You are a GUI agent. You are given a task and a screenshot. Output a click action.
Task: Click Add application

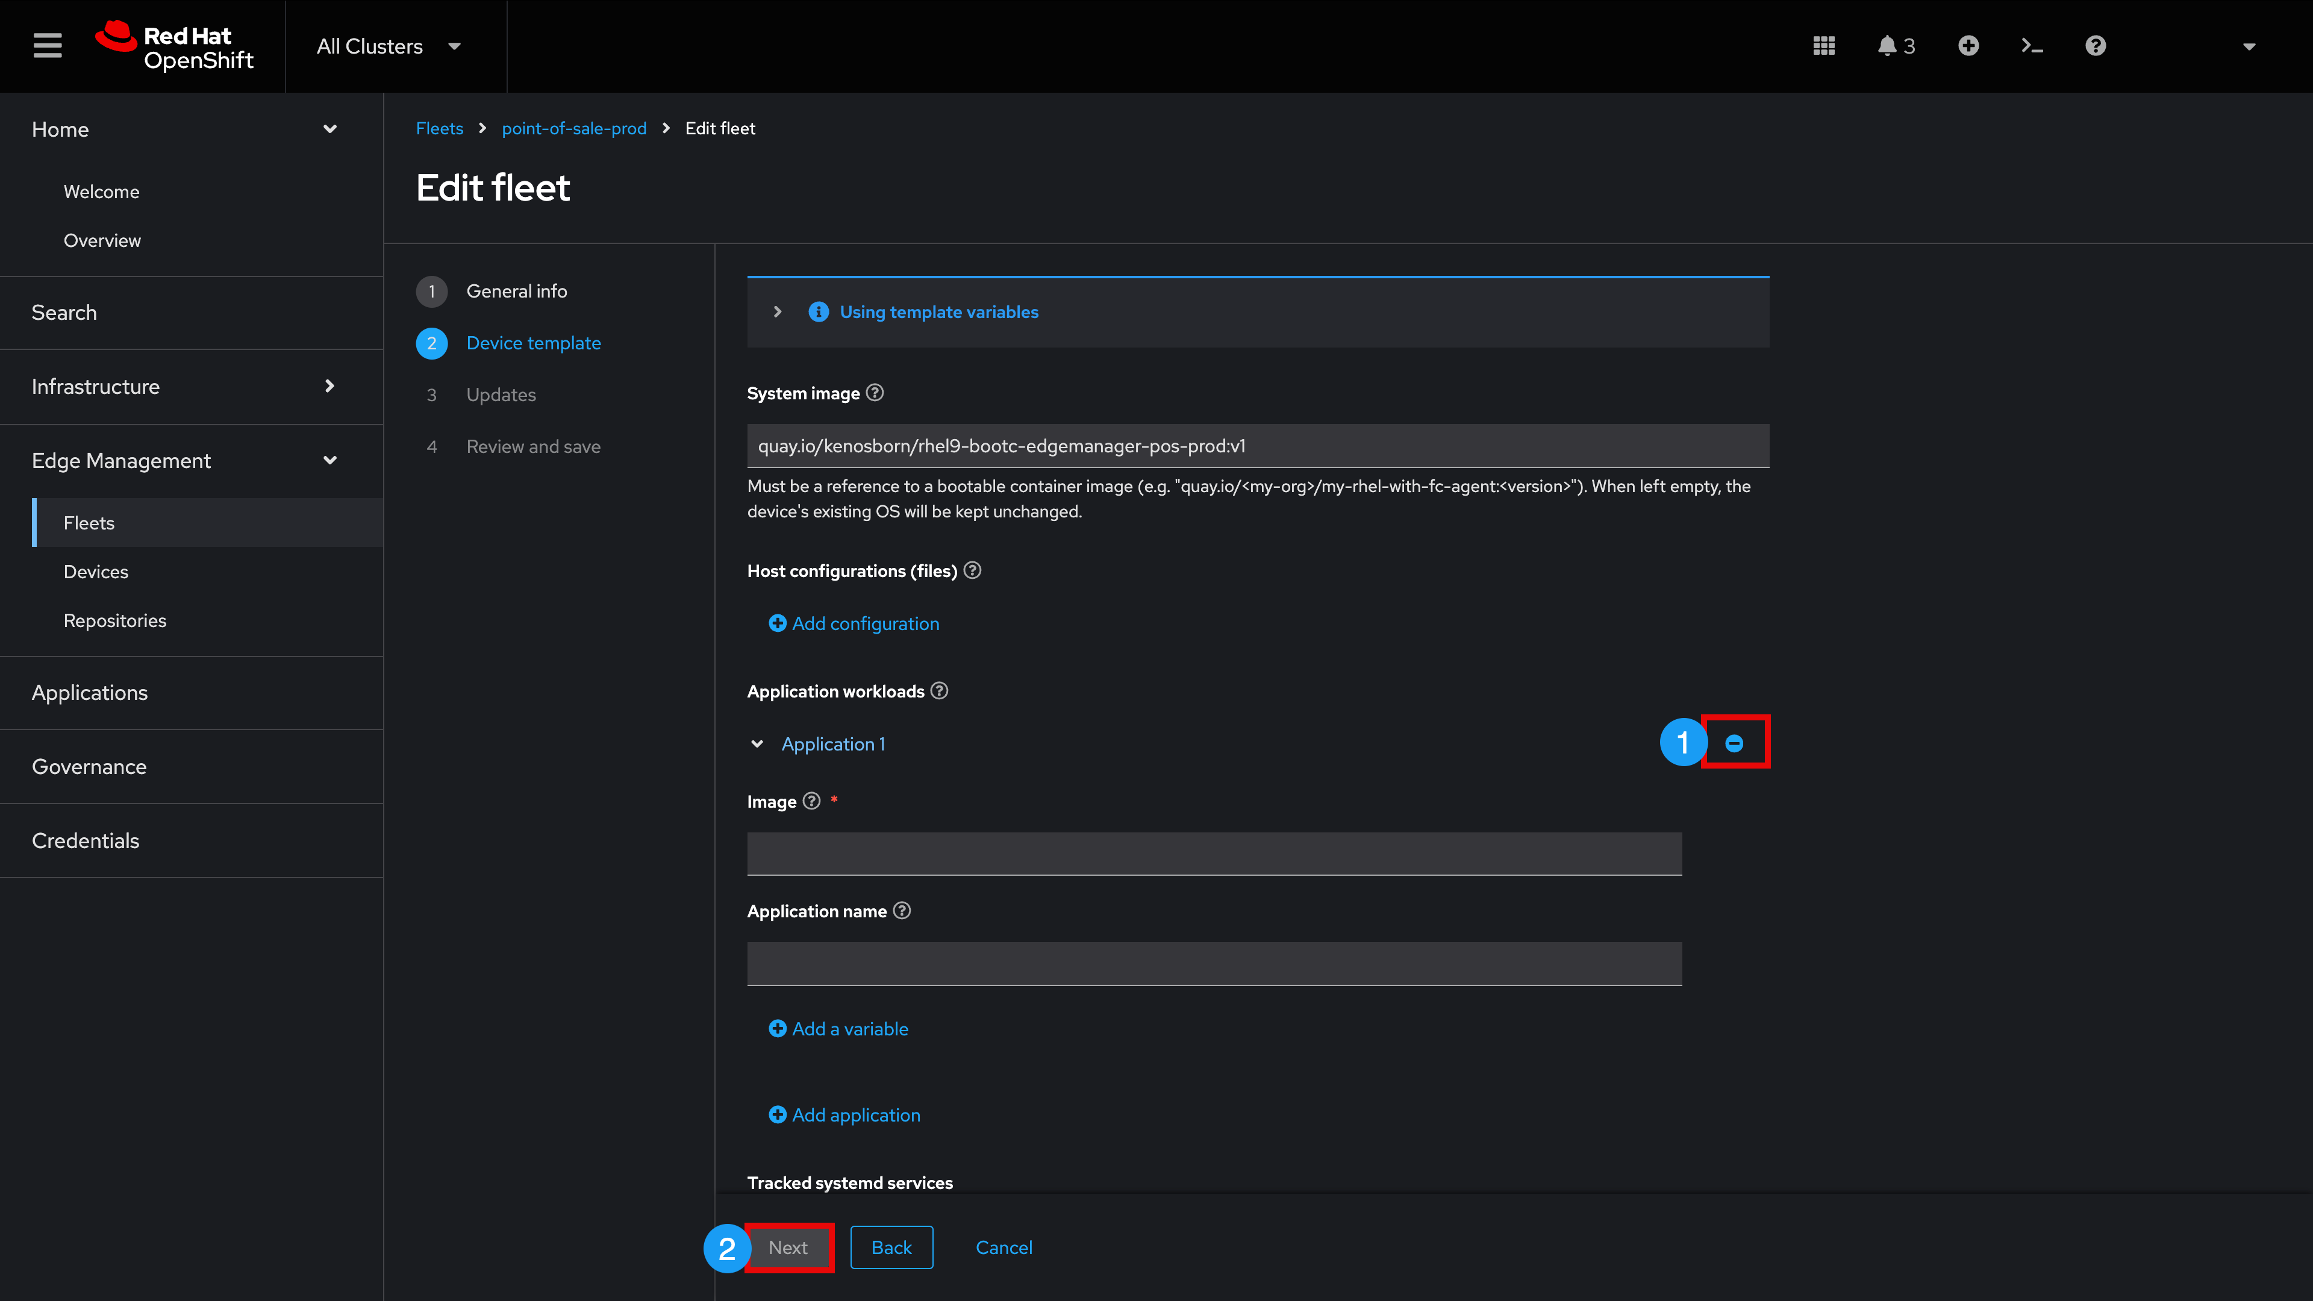pos(845,1115)
